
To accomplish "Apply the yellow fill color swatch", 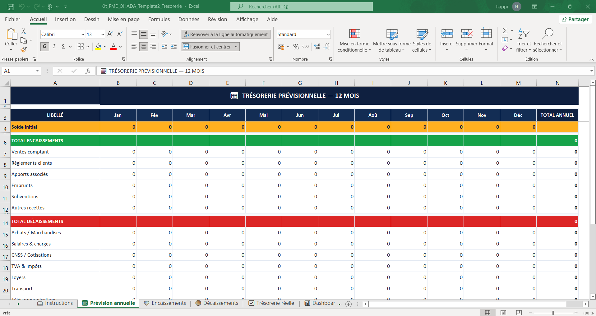I will point(98,47).
